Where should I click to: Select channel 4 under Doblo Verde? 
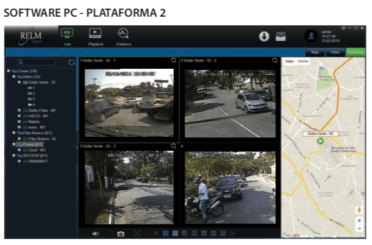pyautogui.click(x=31, y=105)
